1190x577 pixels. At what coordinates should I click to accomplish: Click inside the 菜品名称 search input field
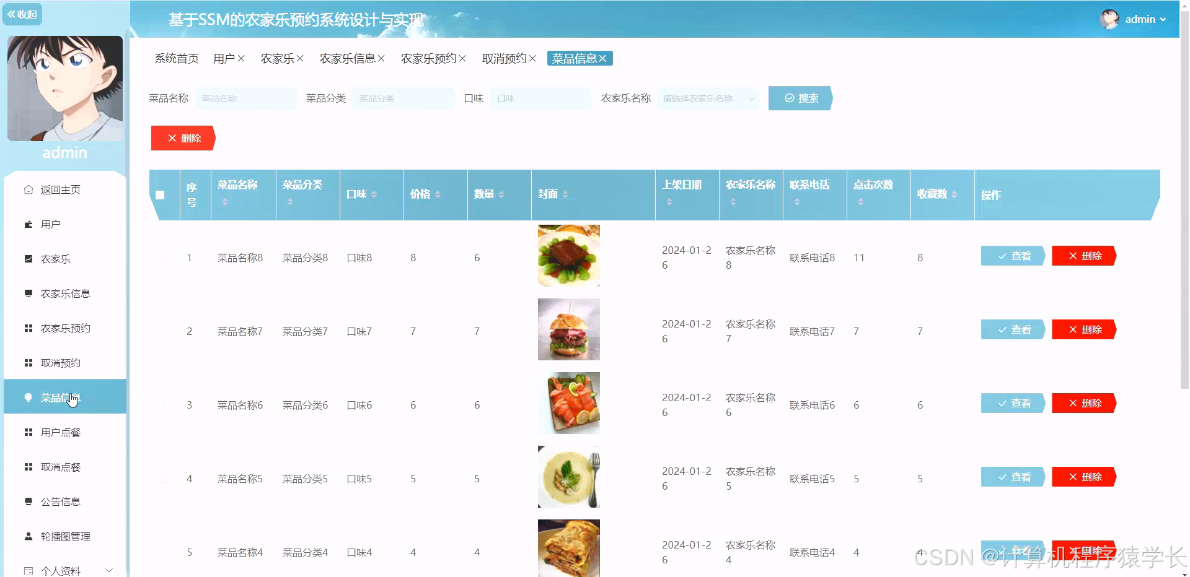pyautogui.click(x=246, y=98)
